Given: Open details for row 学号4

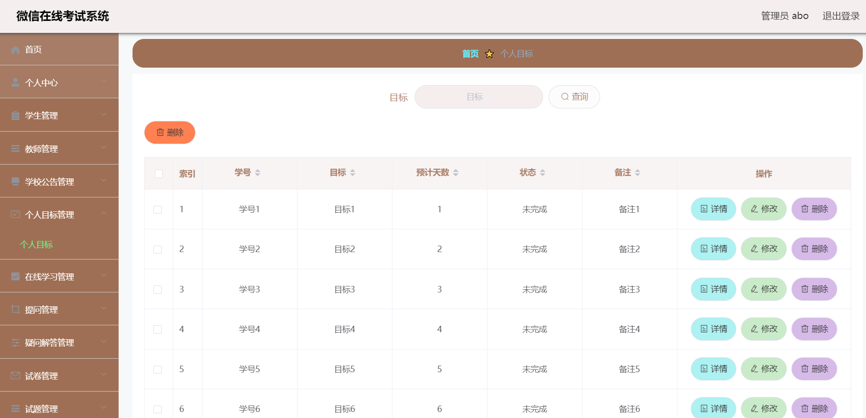Looking at the screenshot, I should click(x=714, y=329).
